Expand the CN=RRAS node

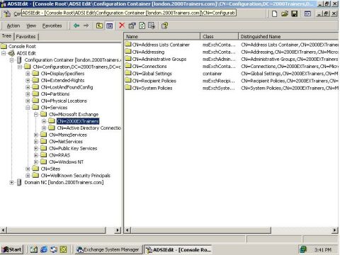point(36,155)
